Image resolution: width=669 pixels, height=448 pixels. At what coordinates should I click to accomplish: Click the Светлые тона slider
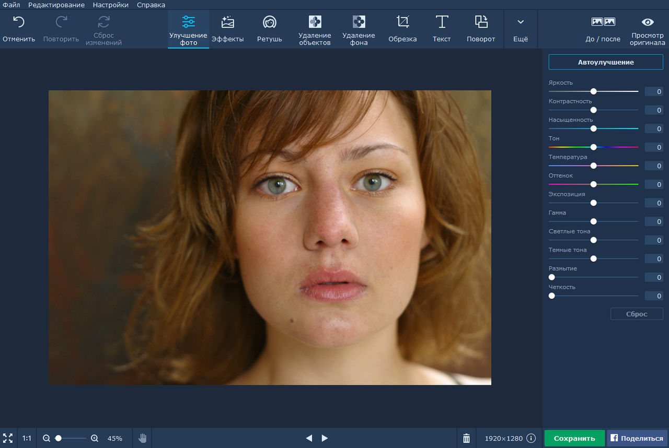click(x=594, y=240)
